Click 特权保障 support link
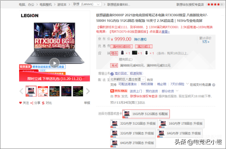The image size is (226, 149). (147, 84)
